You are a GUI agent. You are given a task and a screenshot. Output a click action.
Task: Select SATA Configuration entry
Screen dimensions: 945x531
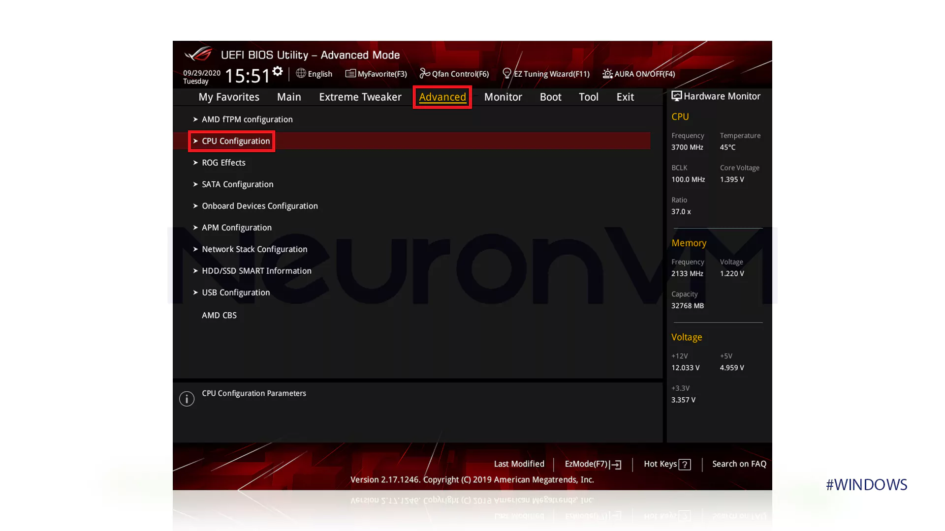[237, 184]
